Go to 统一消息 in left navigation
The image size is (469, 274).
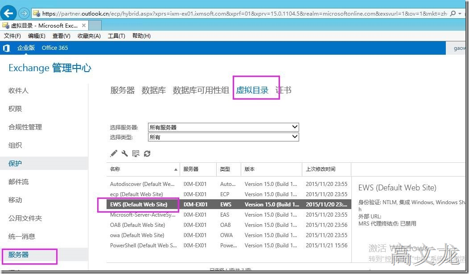tap(22, 236)
